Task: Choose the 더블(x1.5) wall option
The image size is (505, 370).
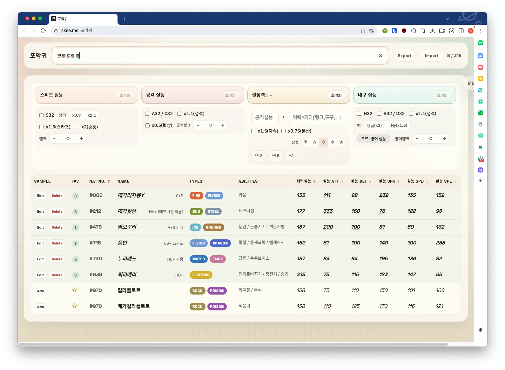Action: [x=398, y=126]
